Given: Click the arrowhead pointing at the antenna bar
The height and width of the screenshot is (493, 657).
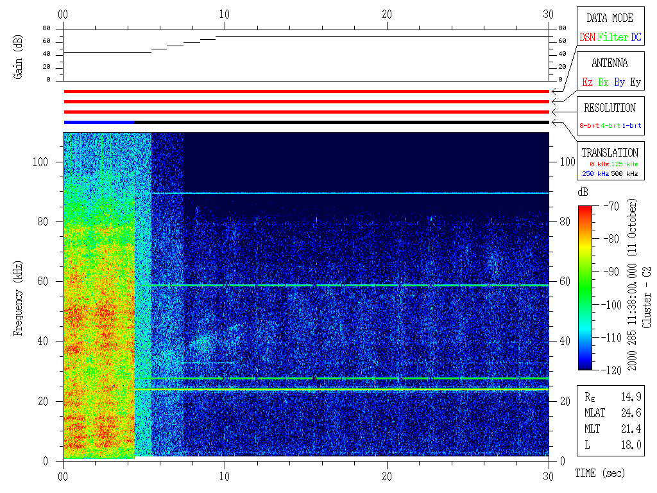Looking at the screenshot, I should (x=554, y=102).
